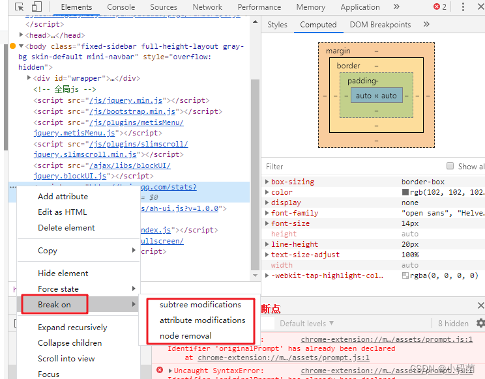485x379 pixels.
Task: Open the Application tab
Action: pyautogui.click(x=360, y=7)
